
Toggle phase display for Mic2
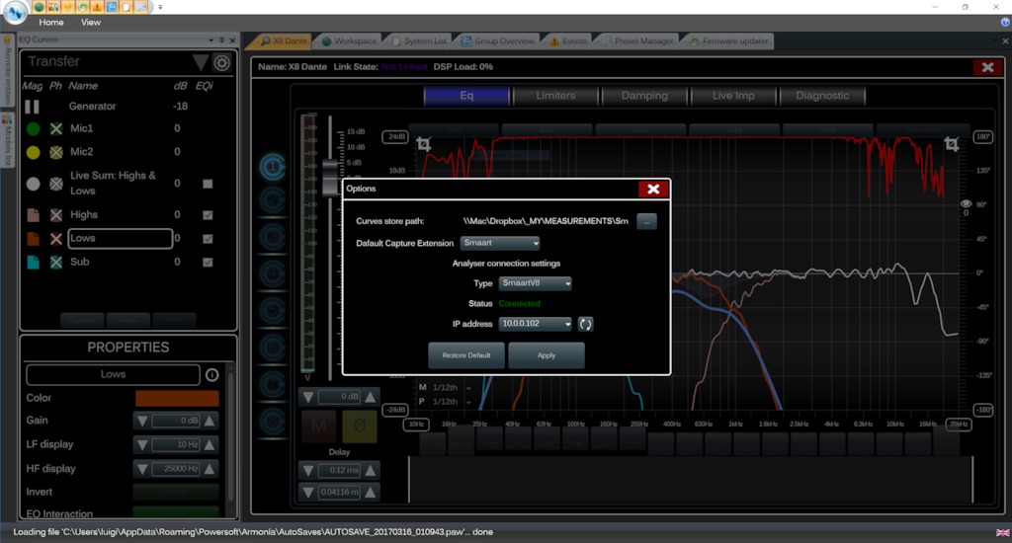coord(56,152)
